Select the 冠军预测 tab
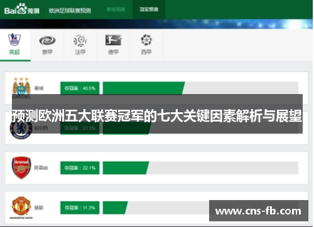Screen dimensions: 314x227 pos(149,9)
